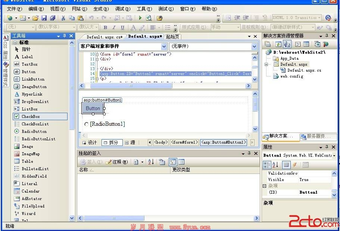Collapse the Default.aspx tree node

coord(266,65)
